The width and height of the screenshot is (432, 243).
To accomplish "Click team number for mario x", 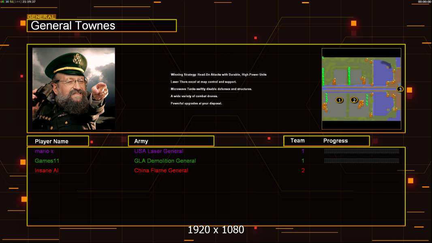I will click(x=303, y=151).
